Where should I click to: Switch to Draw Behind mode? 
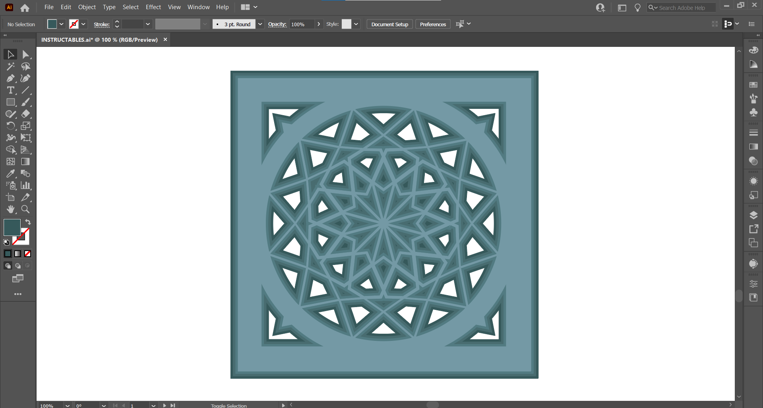[x=18, y=266]
